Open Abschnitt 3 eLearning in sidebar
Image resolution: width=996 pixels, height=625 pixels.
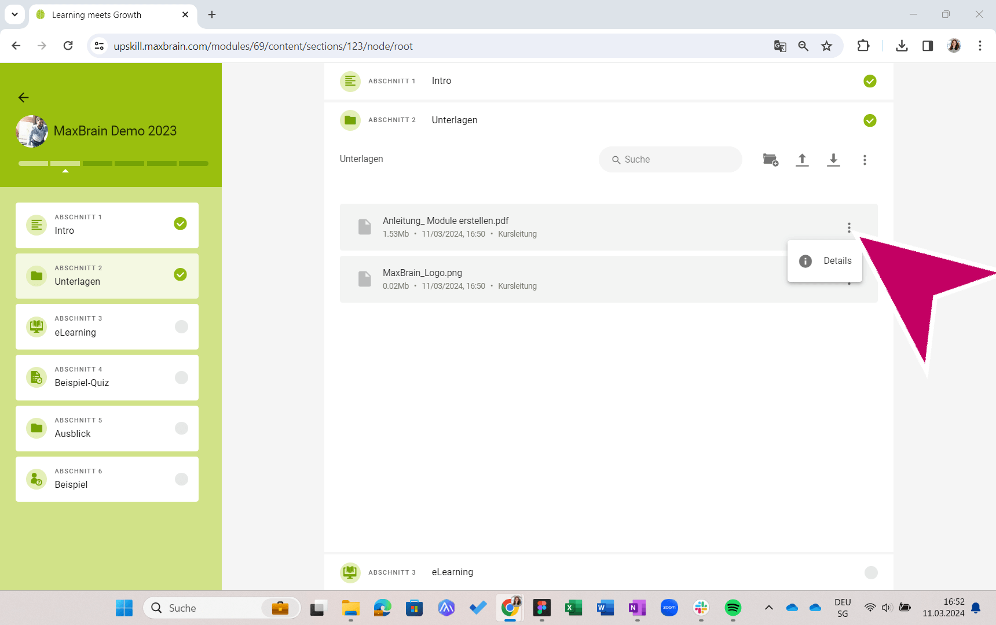tap(107, 326)
